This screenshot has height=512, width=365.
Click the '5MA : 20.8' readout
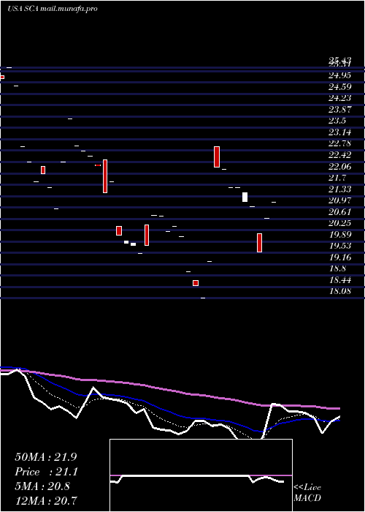point(42,486)
